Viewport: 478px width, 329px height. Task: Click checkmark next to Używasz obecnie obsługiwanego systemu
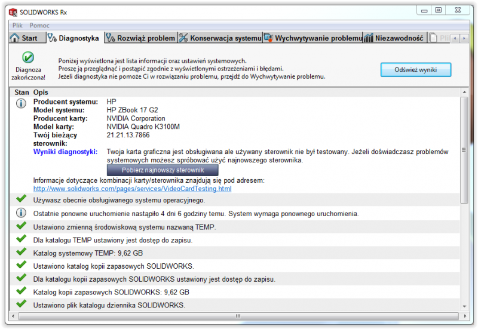[22, 199]
